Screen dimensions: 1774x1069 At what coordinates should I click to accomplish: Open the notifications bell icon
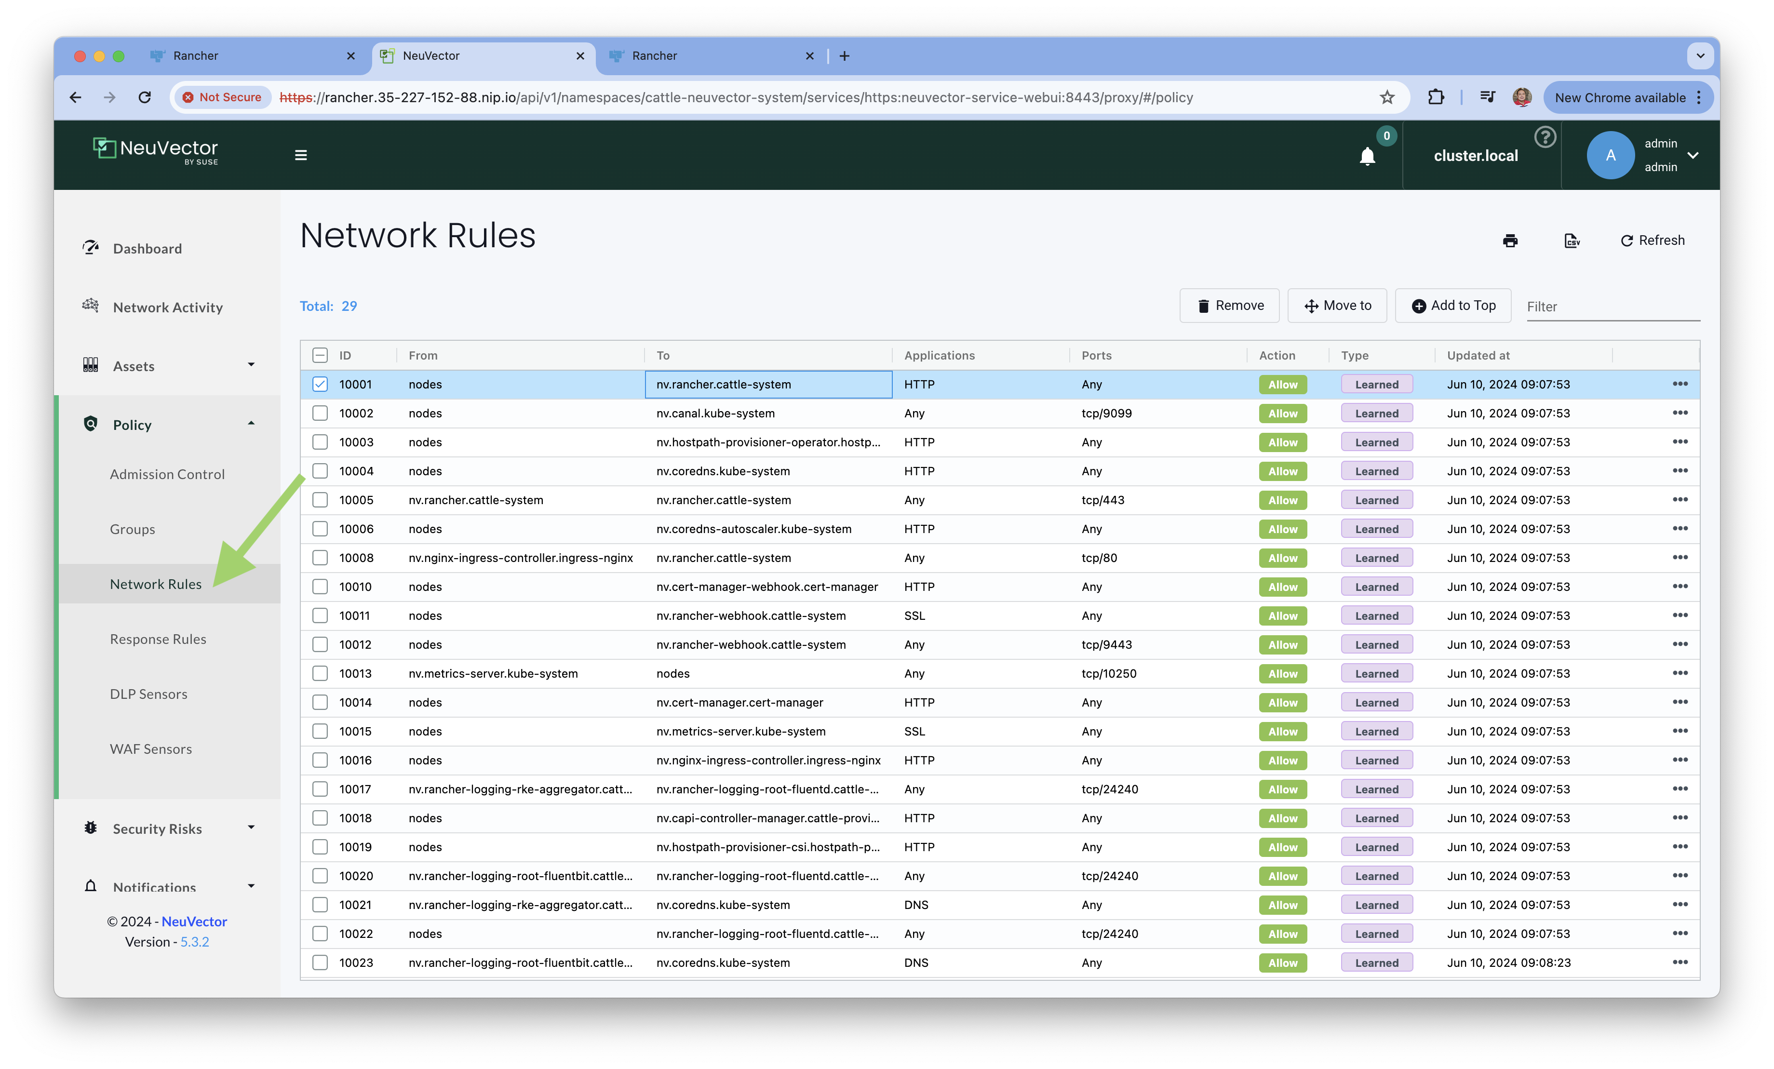[x=1367, y=156]
